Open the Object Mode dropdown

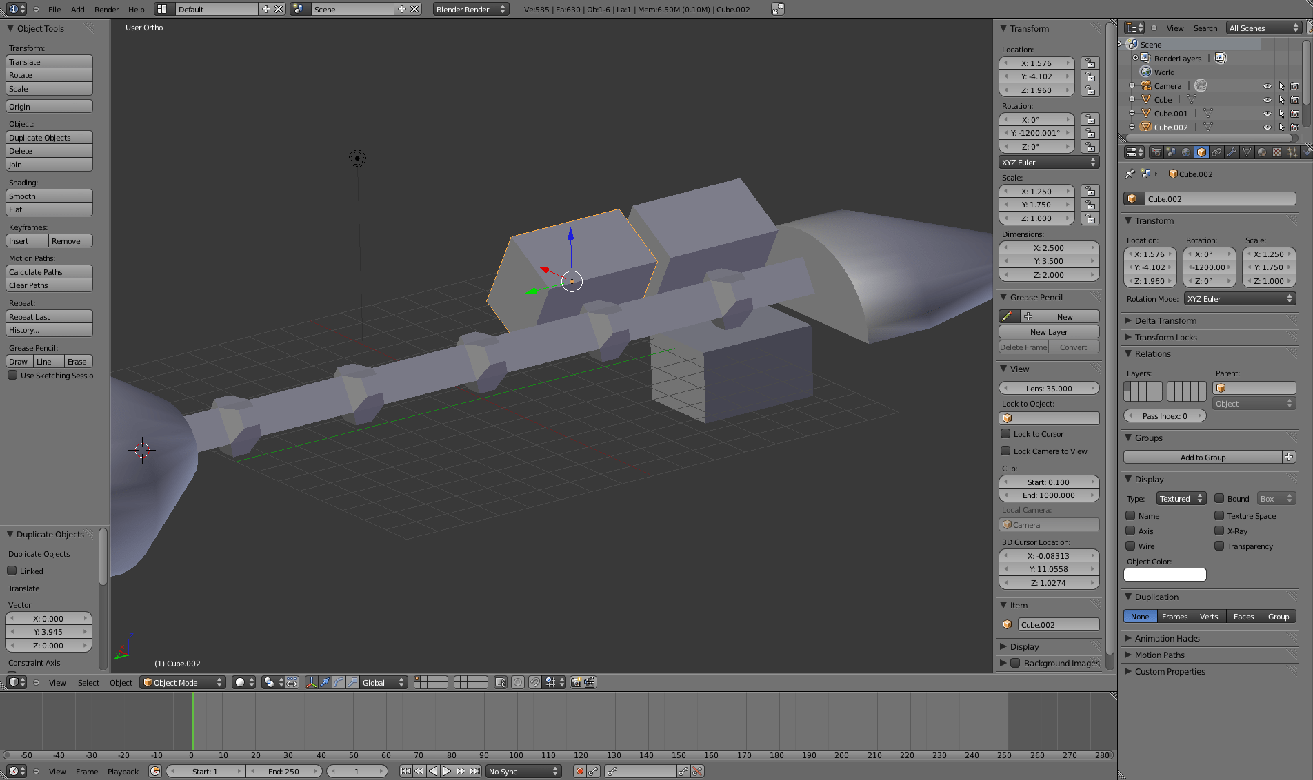coord(181,682)
